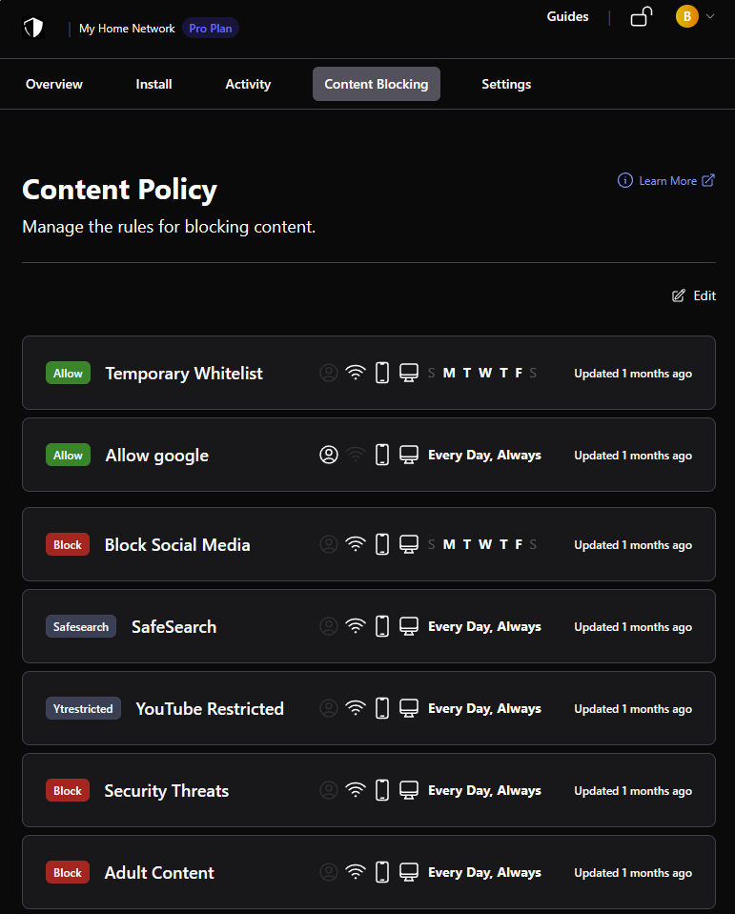
Task: Click the Safesearch badge
Action: [81, 626]
